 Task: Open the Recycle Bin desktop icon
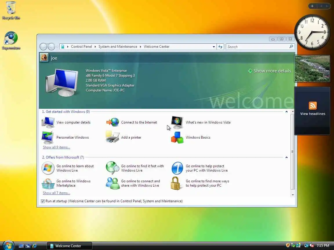coord(11,11)
